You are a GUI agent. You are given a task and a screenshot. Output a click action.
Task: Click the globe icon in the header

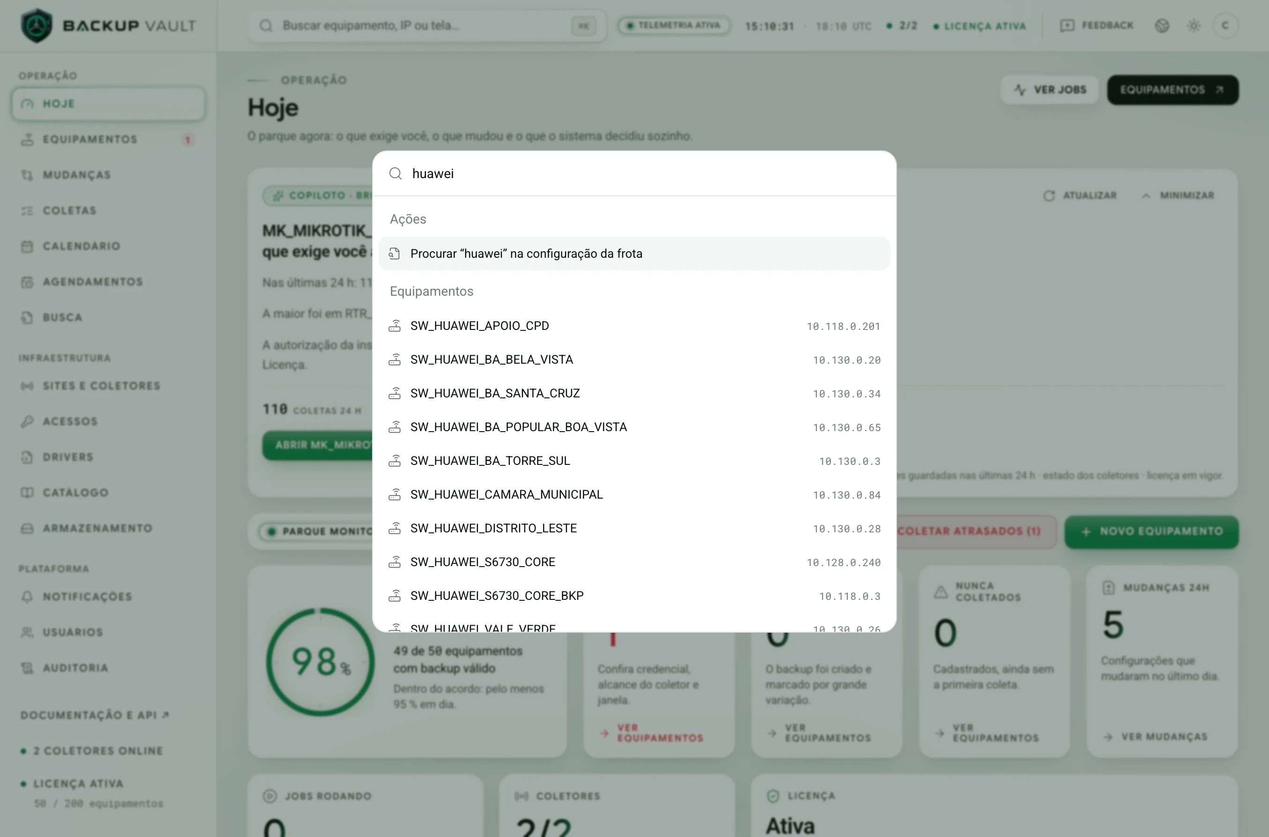point(1162,26)
